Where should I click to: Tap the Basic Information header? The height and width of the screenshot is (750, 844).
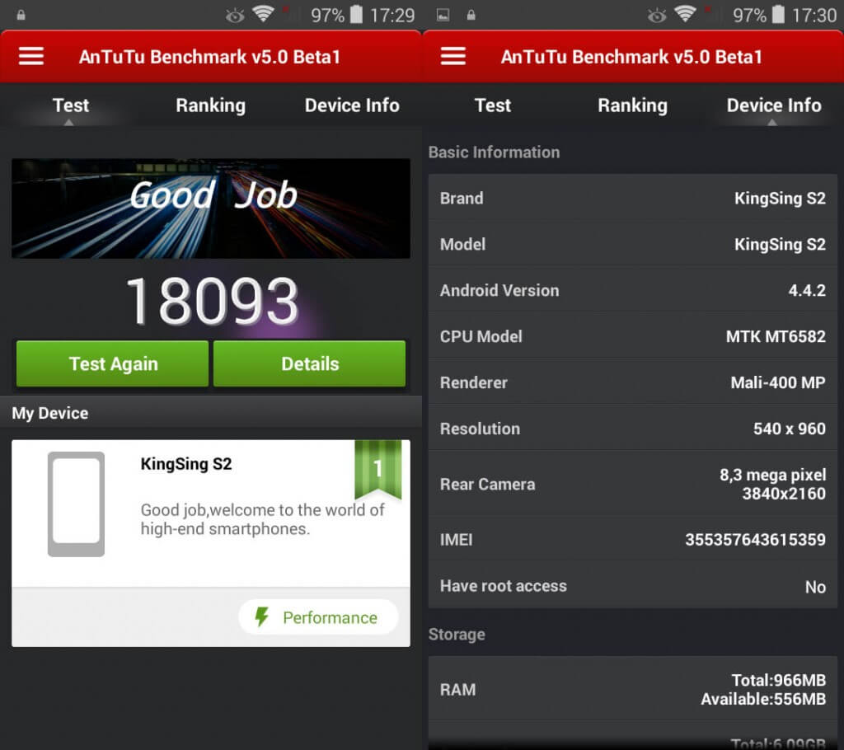494,152
